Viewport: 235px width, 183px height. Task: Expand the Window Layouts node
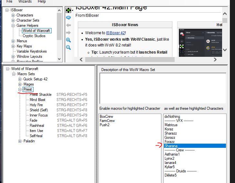[13, 56]
